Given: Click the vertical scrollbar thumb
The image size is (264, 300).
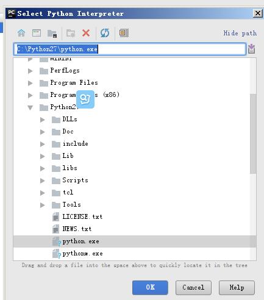Looking at the screenshot, I should click(253, 134).
